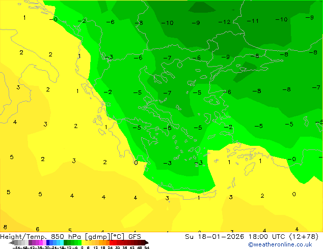323x249 pixels.
Task: Click the gray left arrow end of color scale
Action: [11, 243]
